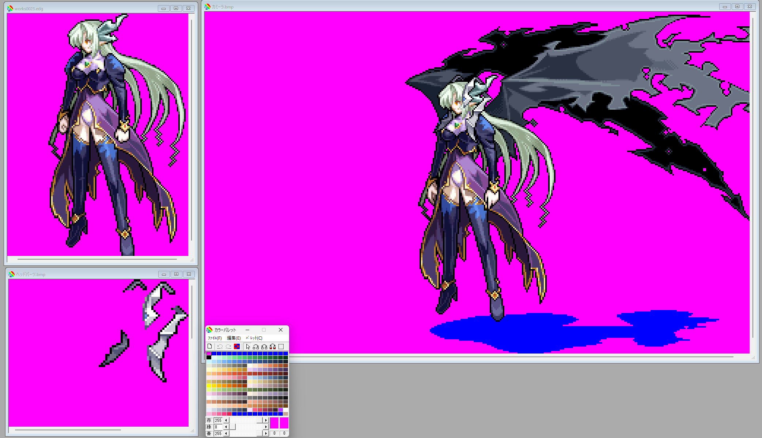
Task: Click the works0023.edg window app icon
Action: (x=10, y=8)
